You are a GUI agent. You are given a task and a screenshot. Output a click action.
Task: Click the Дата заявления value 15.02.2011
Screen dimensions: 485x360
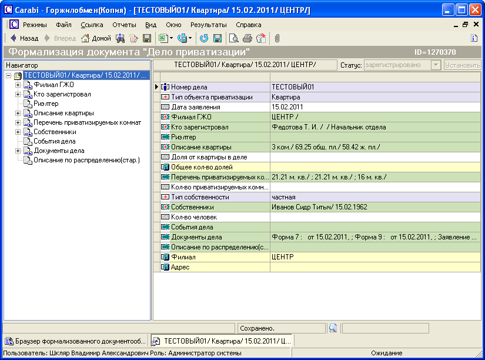[287, 107]
